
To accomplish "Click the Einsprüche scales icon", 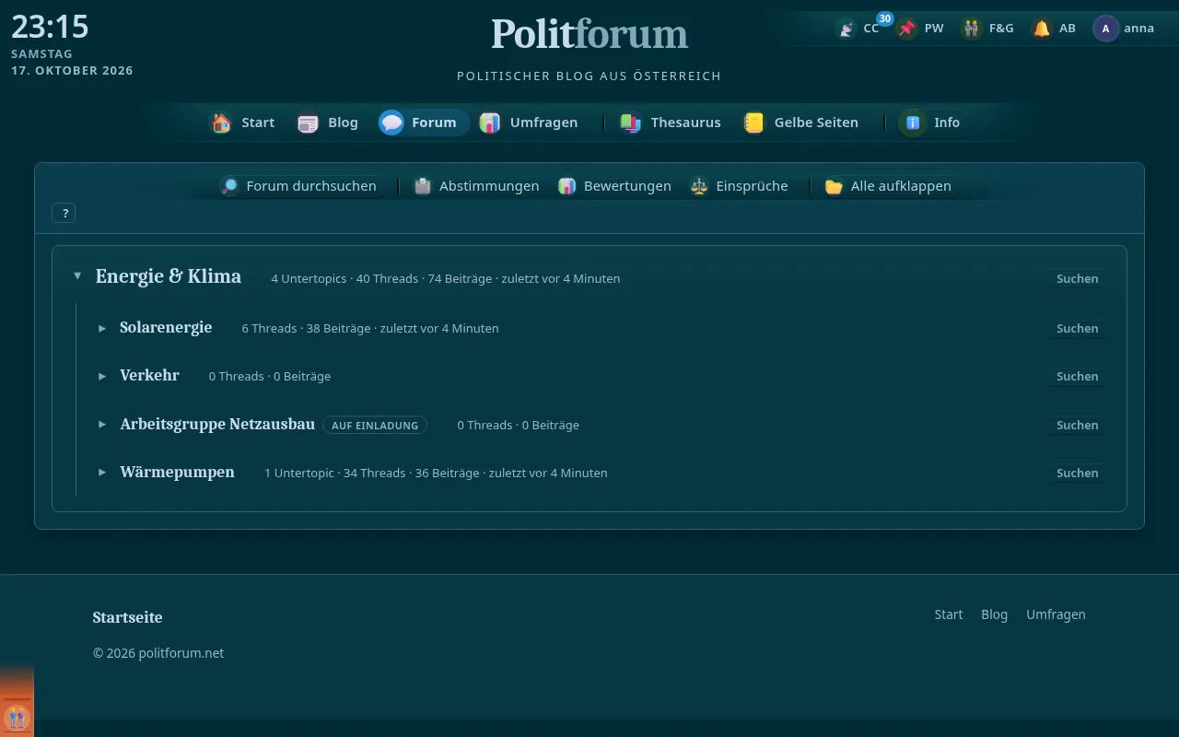I will point(699,186).
